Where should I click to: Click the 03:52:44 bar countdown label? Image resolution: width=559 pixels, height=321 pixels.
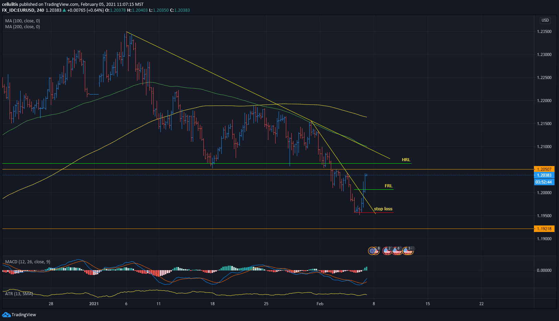click(544, 182)
